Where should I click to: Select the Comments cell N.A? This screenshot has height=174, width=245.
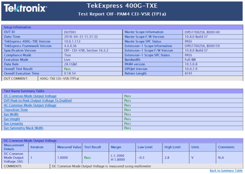click(229, 158)
